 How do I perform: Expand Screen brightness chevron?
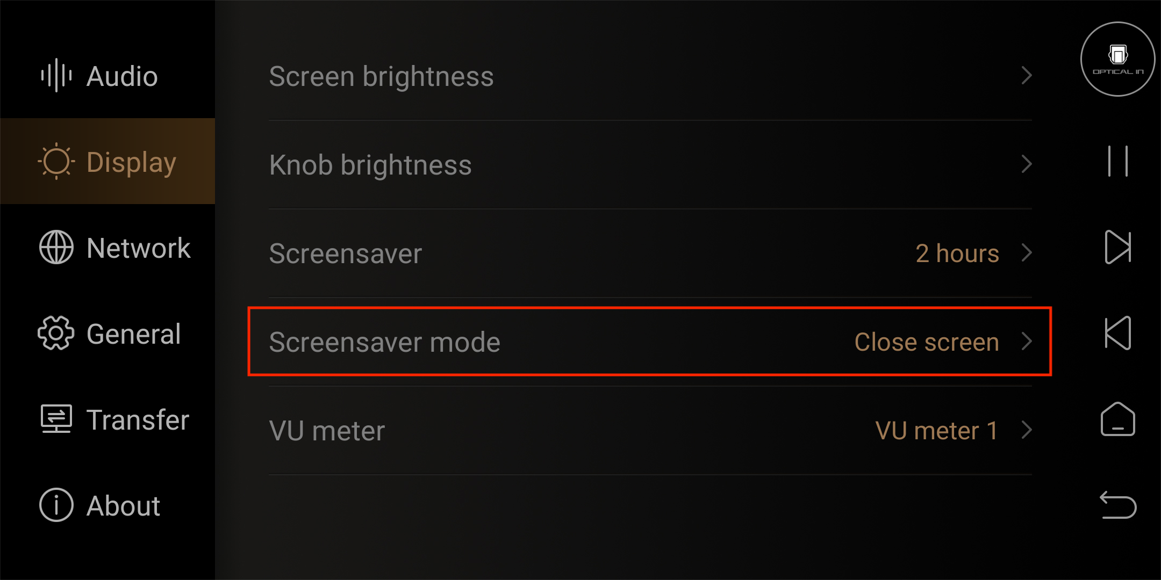point(1027,76)
